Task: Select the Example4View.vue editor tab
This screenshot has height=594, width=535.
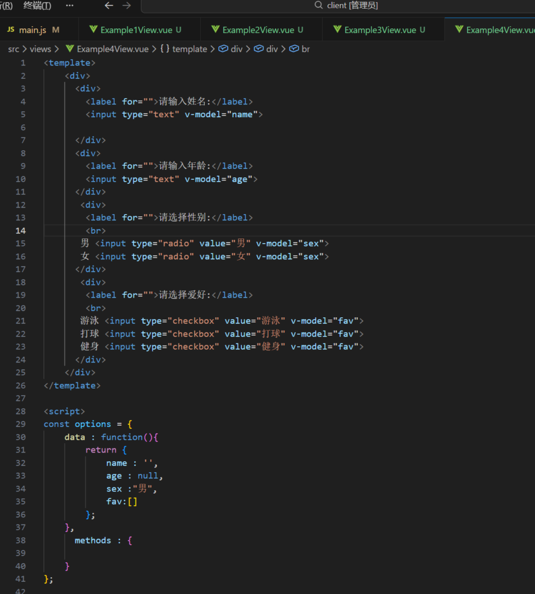Action: coord(499,30)
